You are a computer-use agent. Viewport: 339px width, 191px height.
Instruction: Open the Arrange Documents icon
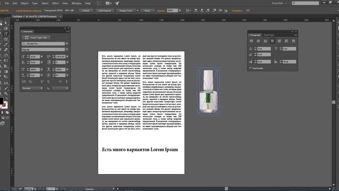pos(108,3)
